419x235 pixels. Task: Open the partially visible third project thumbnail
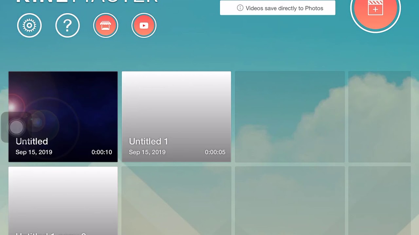point(63,201)
